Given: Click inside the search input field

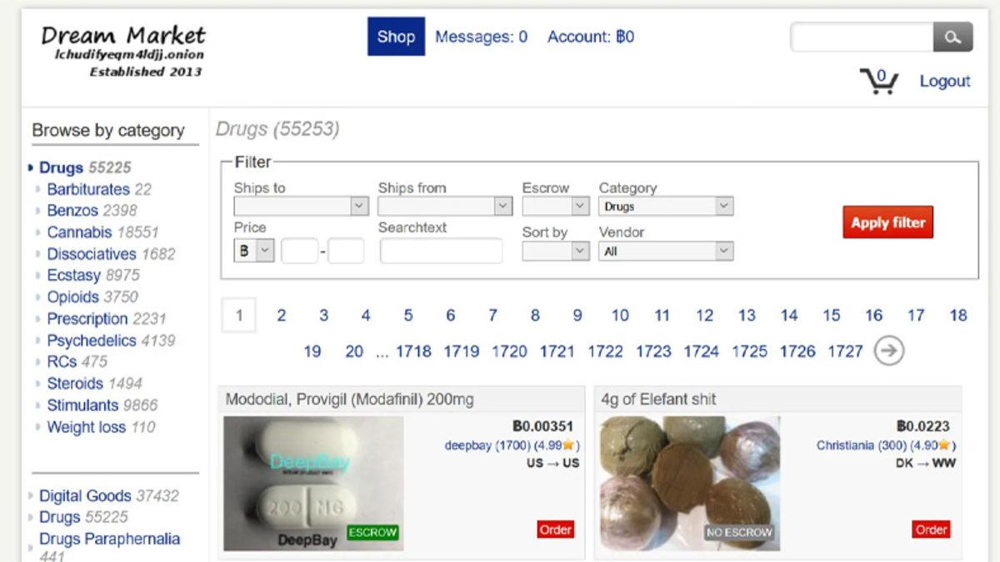Looking at the screenshot, I should tap(858, 37).
